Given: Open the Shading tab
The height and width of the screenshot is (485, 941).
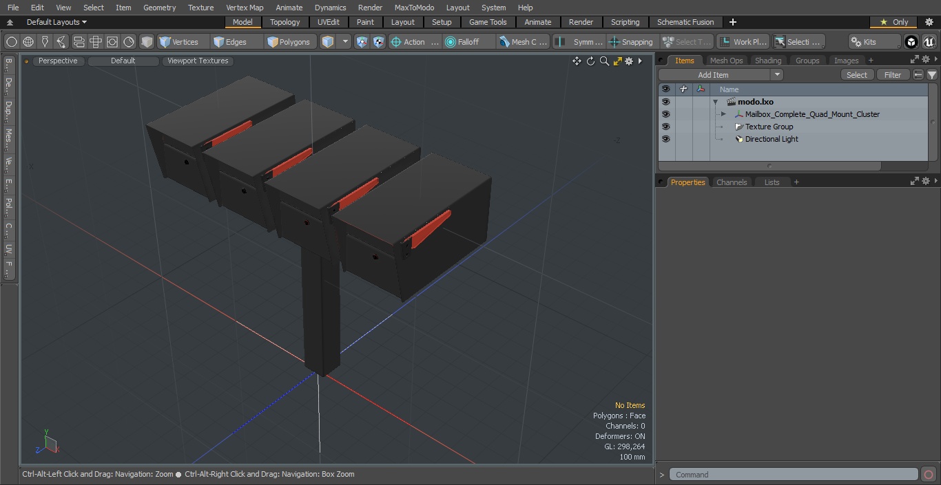Looking at the screenshot, I should 768,61.
